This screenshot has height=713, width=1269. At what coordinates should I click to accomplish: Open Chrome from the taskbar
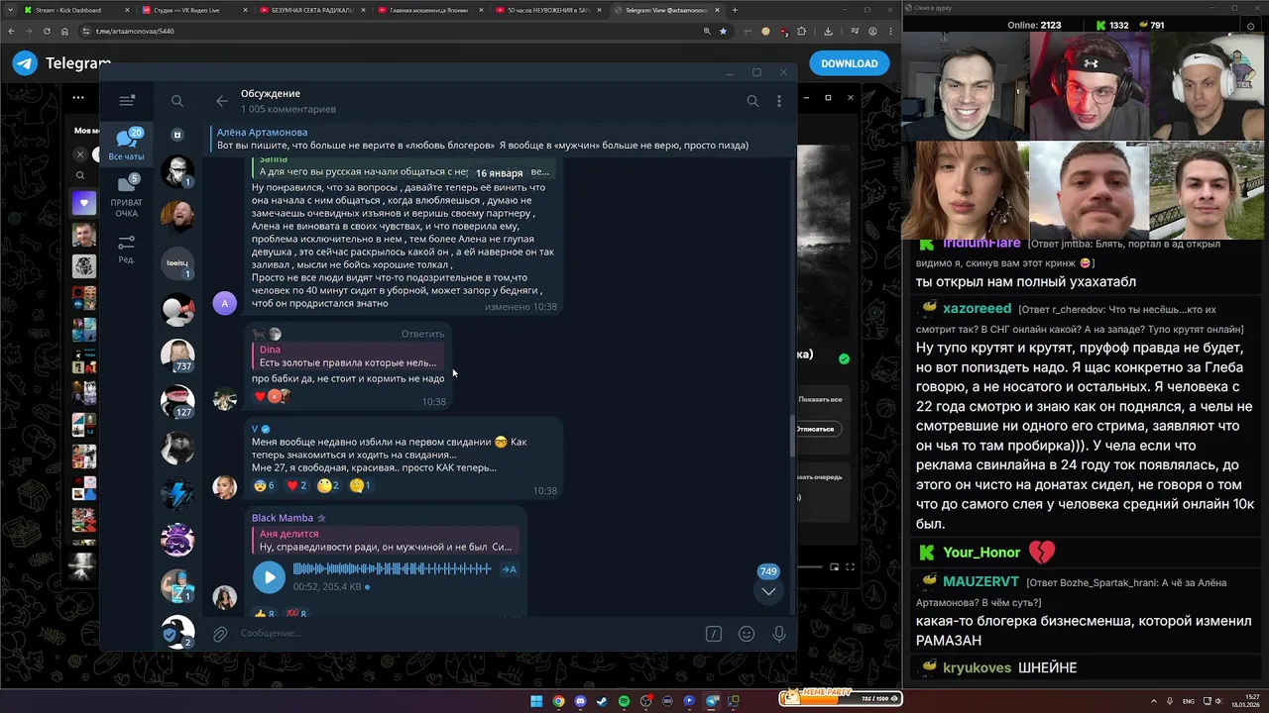click(x=558, y=701)
